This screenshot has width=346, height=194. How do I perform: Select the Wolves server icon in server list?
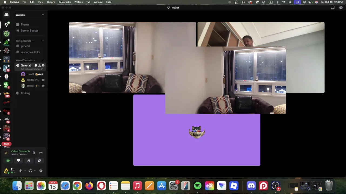click(x=6, y=25)
